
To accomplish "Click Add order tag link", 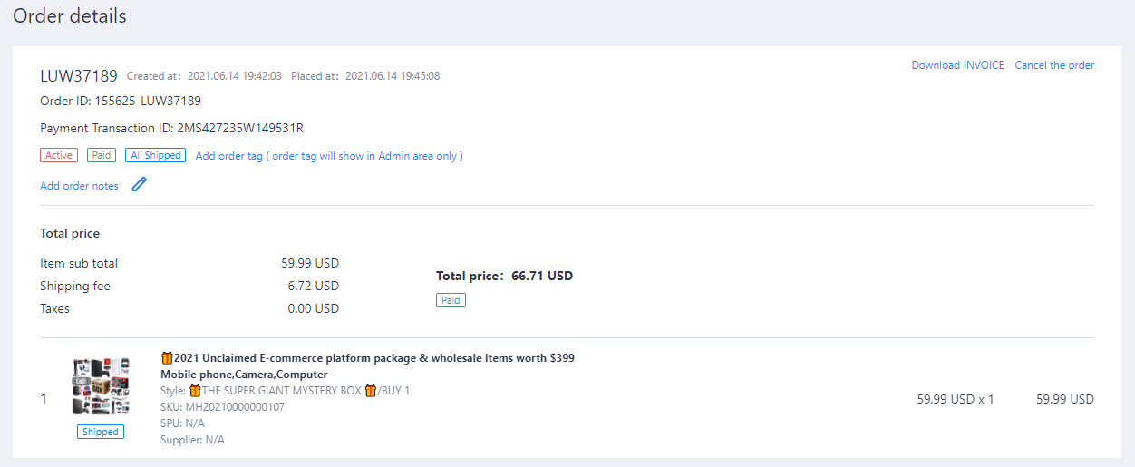I will (329, 156).
